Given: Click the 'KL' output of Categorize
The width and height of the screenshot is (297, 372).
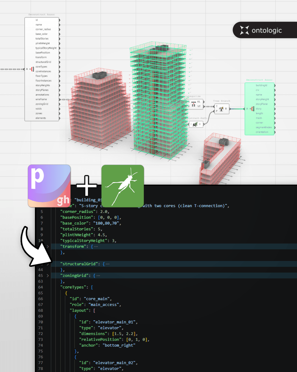Looking at the screenshot, I should [199, 102].
